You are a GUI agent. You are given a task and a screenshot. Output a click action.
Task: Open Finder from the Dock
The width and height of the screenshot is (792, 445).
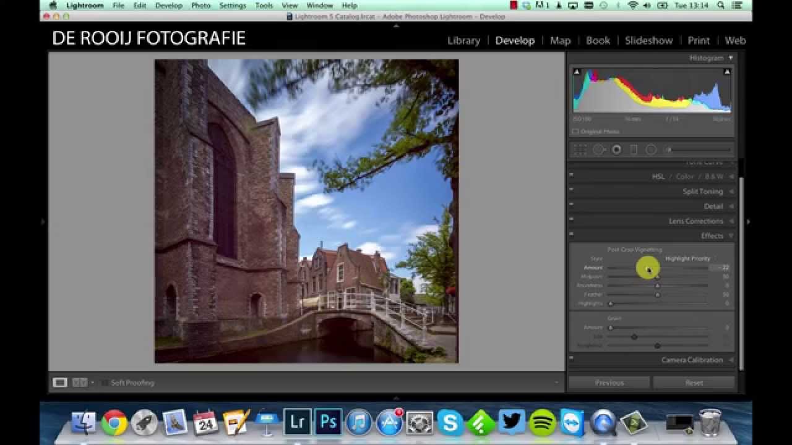pos(84,423)
